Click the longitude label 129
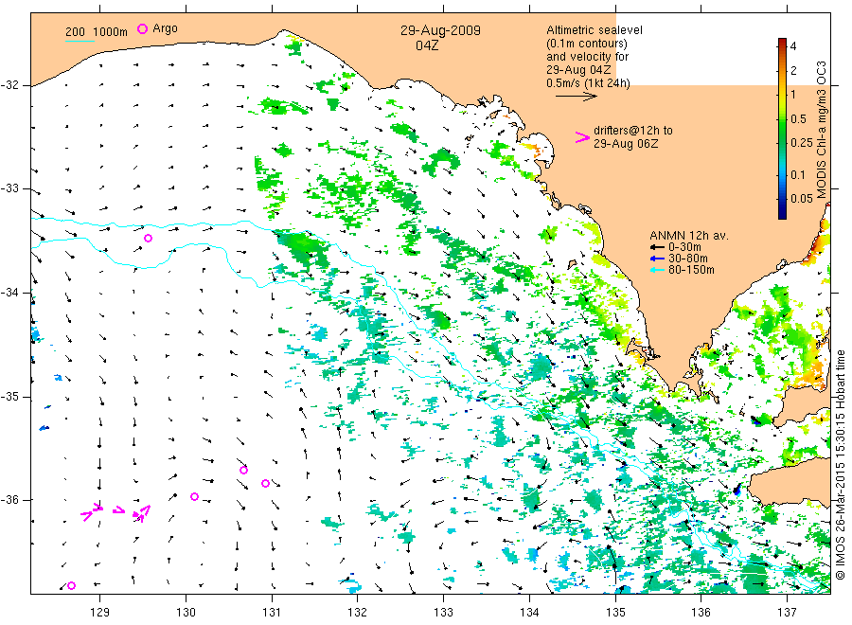The height and width of the screenshot is (625, 852). tap(100, 613)
